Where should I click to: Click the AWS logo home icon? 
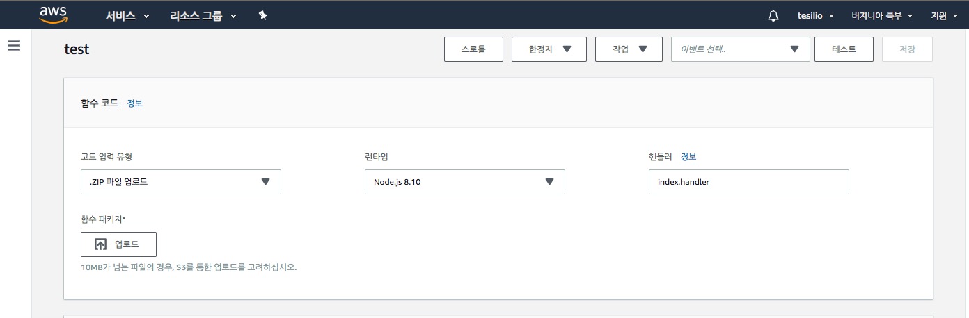pyautogui.click(x=53, y=15)
